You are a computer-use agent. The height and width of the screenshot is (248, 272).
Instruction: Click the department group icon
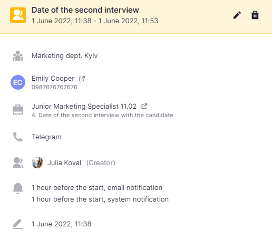[x=18, y=56]
